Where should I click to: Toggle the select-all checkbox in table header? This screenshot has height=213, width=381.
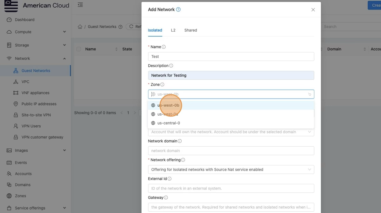tap(79, 49)
